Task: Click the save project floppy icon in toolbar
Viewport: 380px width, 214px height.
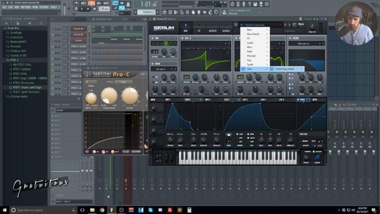Action: click(255, 4)
